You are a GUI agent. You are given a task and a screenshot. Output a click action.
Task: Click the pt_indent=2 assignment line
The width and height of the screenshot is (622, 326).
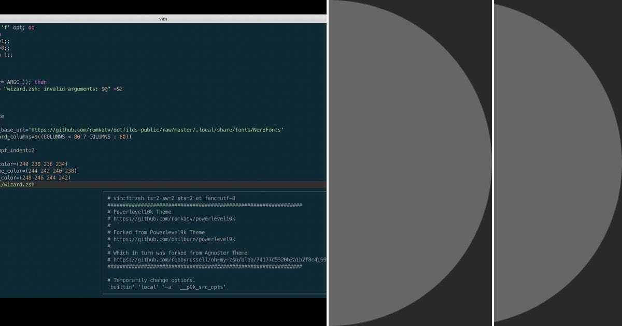pyautogui.click(x=16, y=150)
